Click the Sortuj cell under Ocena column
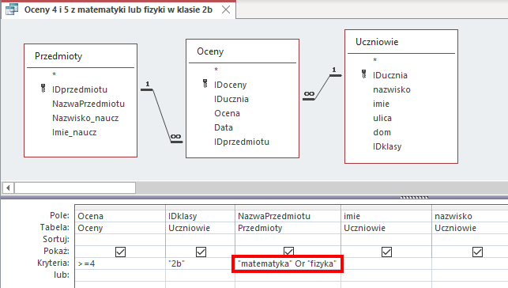This screenshot has height=288, width=508. (120, 240)
